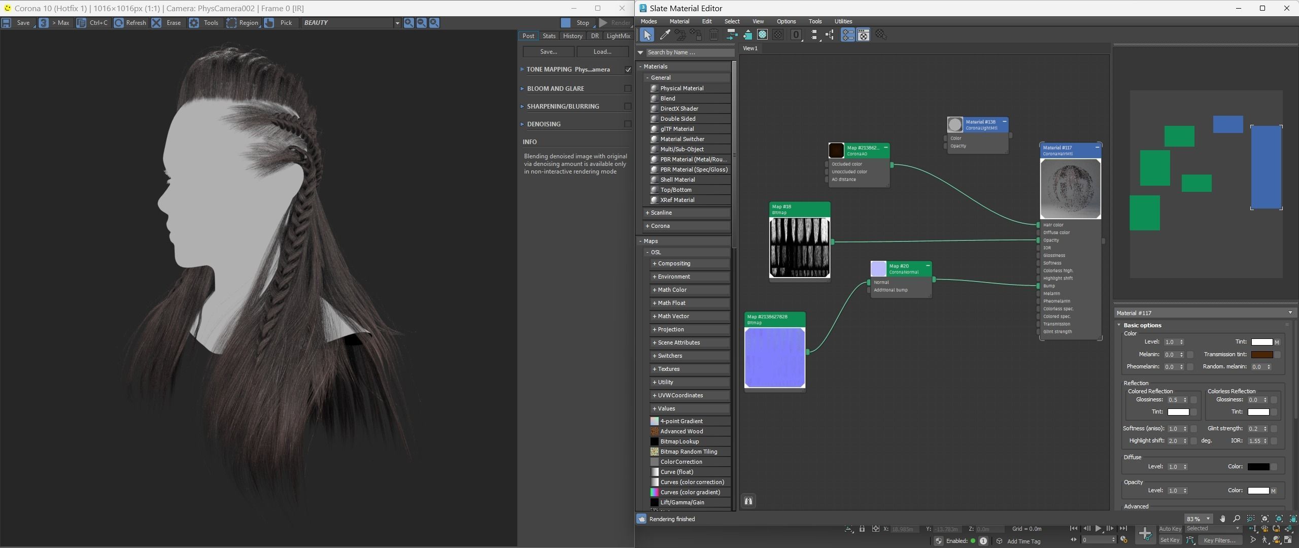Enable Denoising checkbox
This screenshot has height=548, width=1299.
(628, 124)
